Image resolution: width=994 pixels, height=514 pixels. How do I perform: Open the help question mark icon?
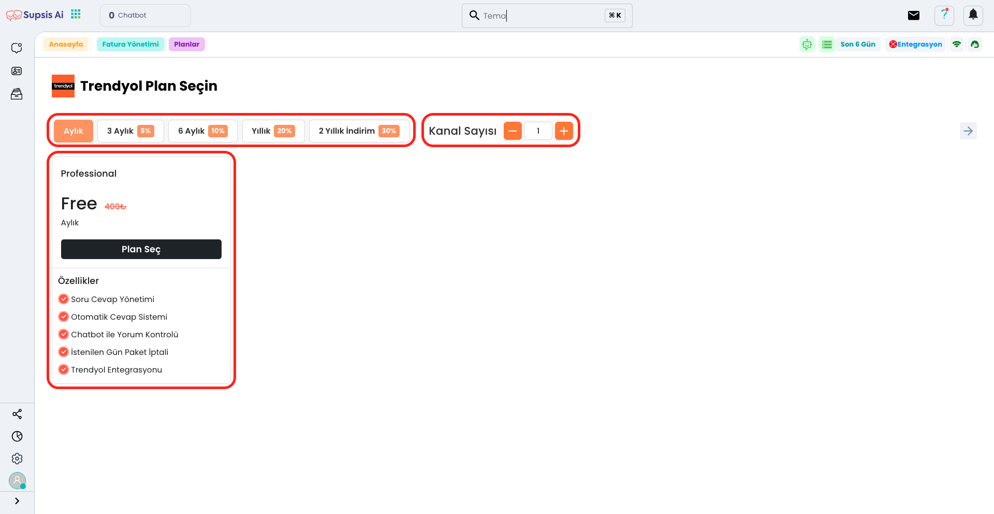[x=944, y=16]
